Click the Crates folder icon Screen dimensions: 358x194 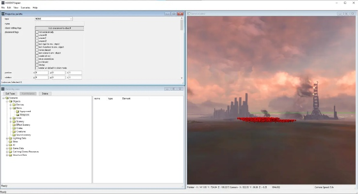click(x=14, y=128)
